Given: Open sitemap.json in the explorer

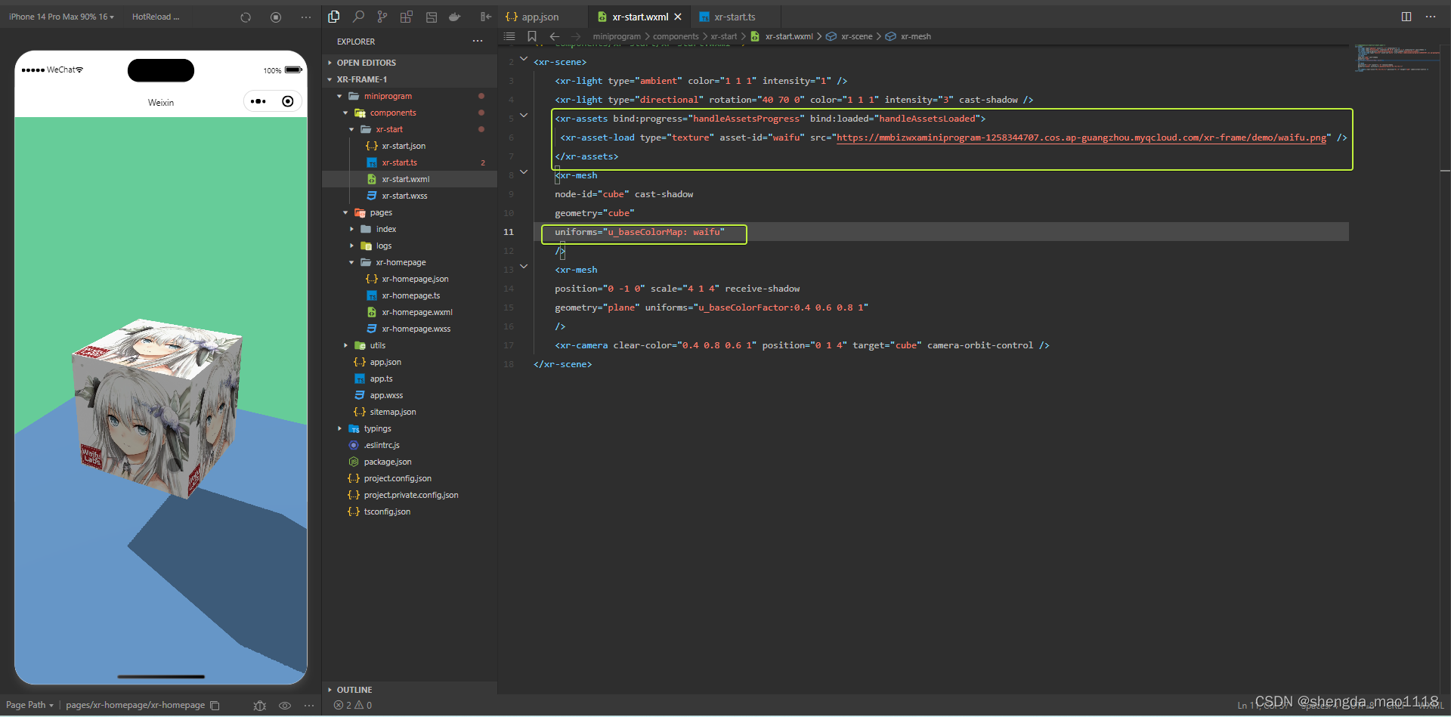Looking at the screenshot, I should point(393,412).
